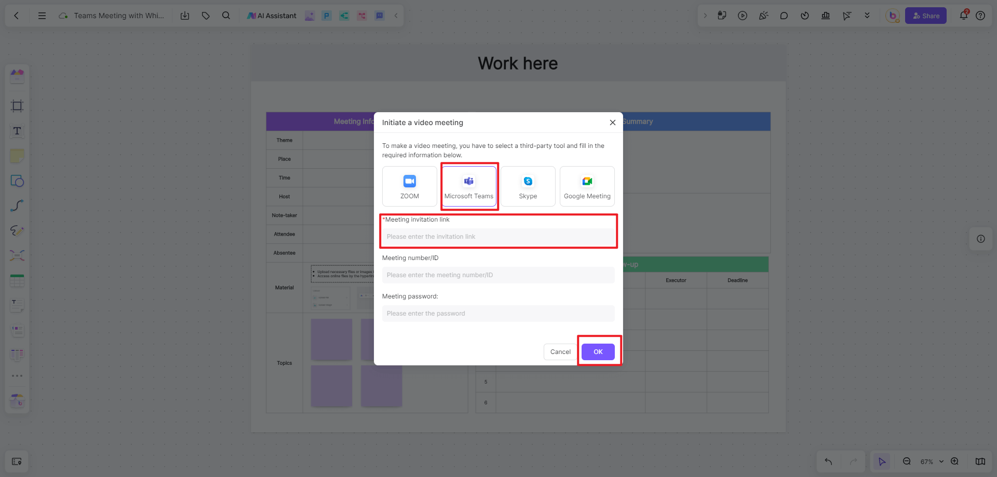Open the help question mark icon
This screenshot has width=997, height=477.
pos(980,16)
